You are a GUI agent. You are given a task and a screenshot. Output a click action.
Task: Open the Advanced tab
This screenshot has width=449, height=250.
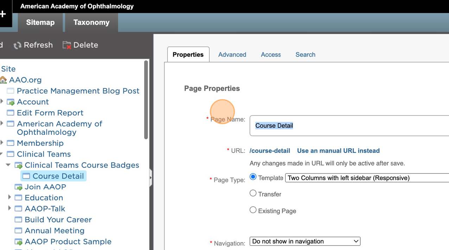232,55
